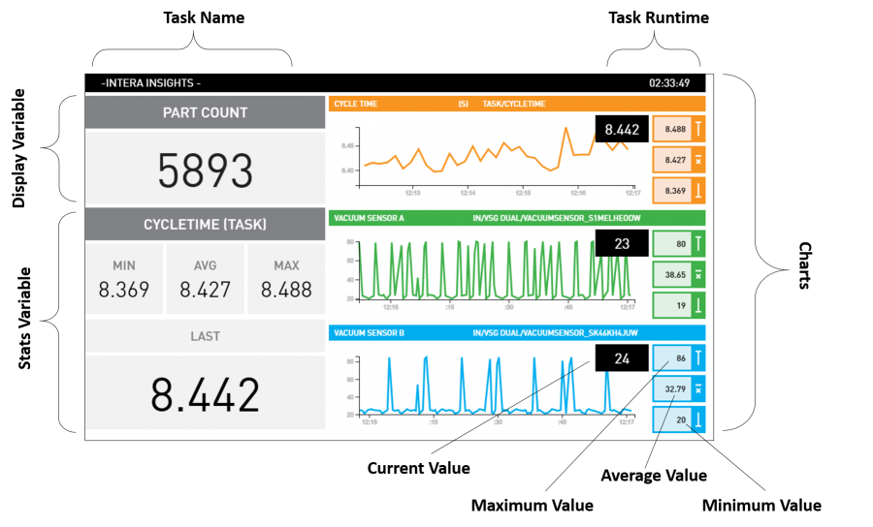Select the blue VACUUM SENSOR B header
The image size is (873, 527).
pyautogui.click(x=517, y=333)
